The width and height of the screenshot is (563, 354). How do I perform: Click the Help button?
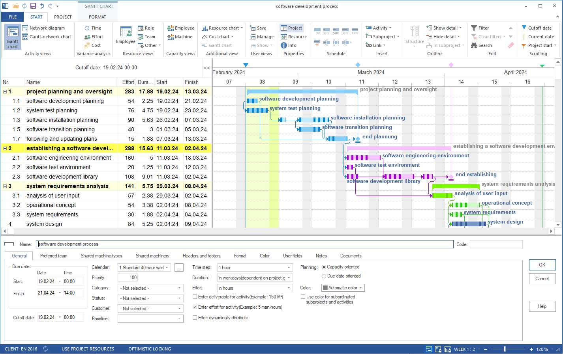[x=542, y=306]
